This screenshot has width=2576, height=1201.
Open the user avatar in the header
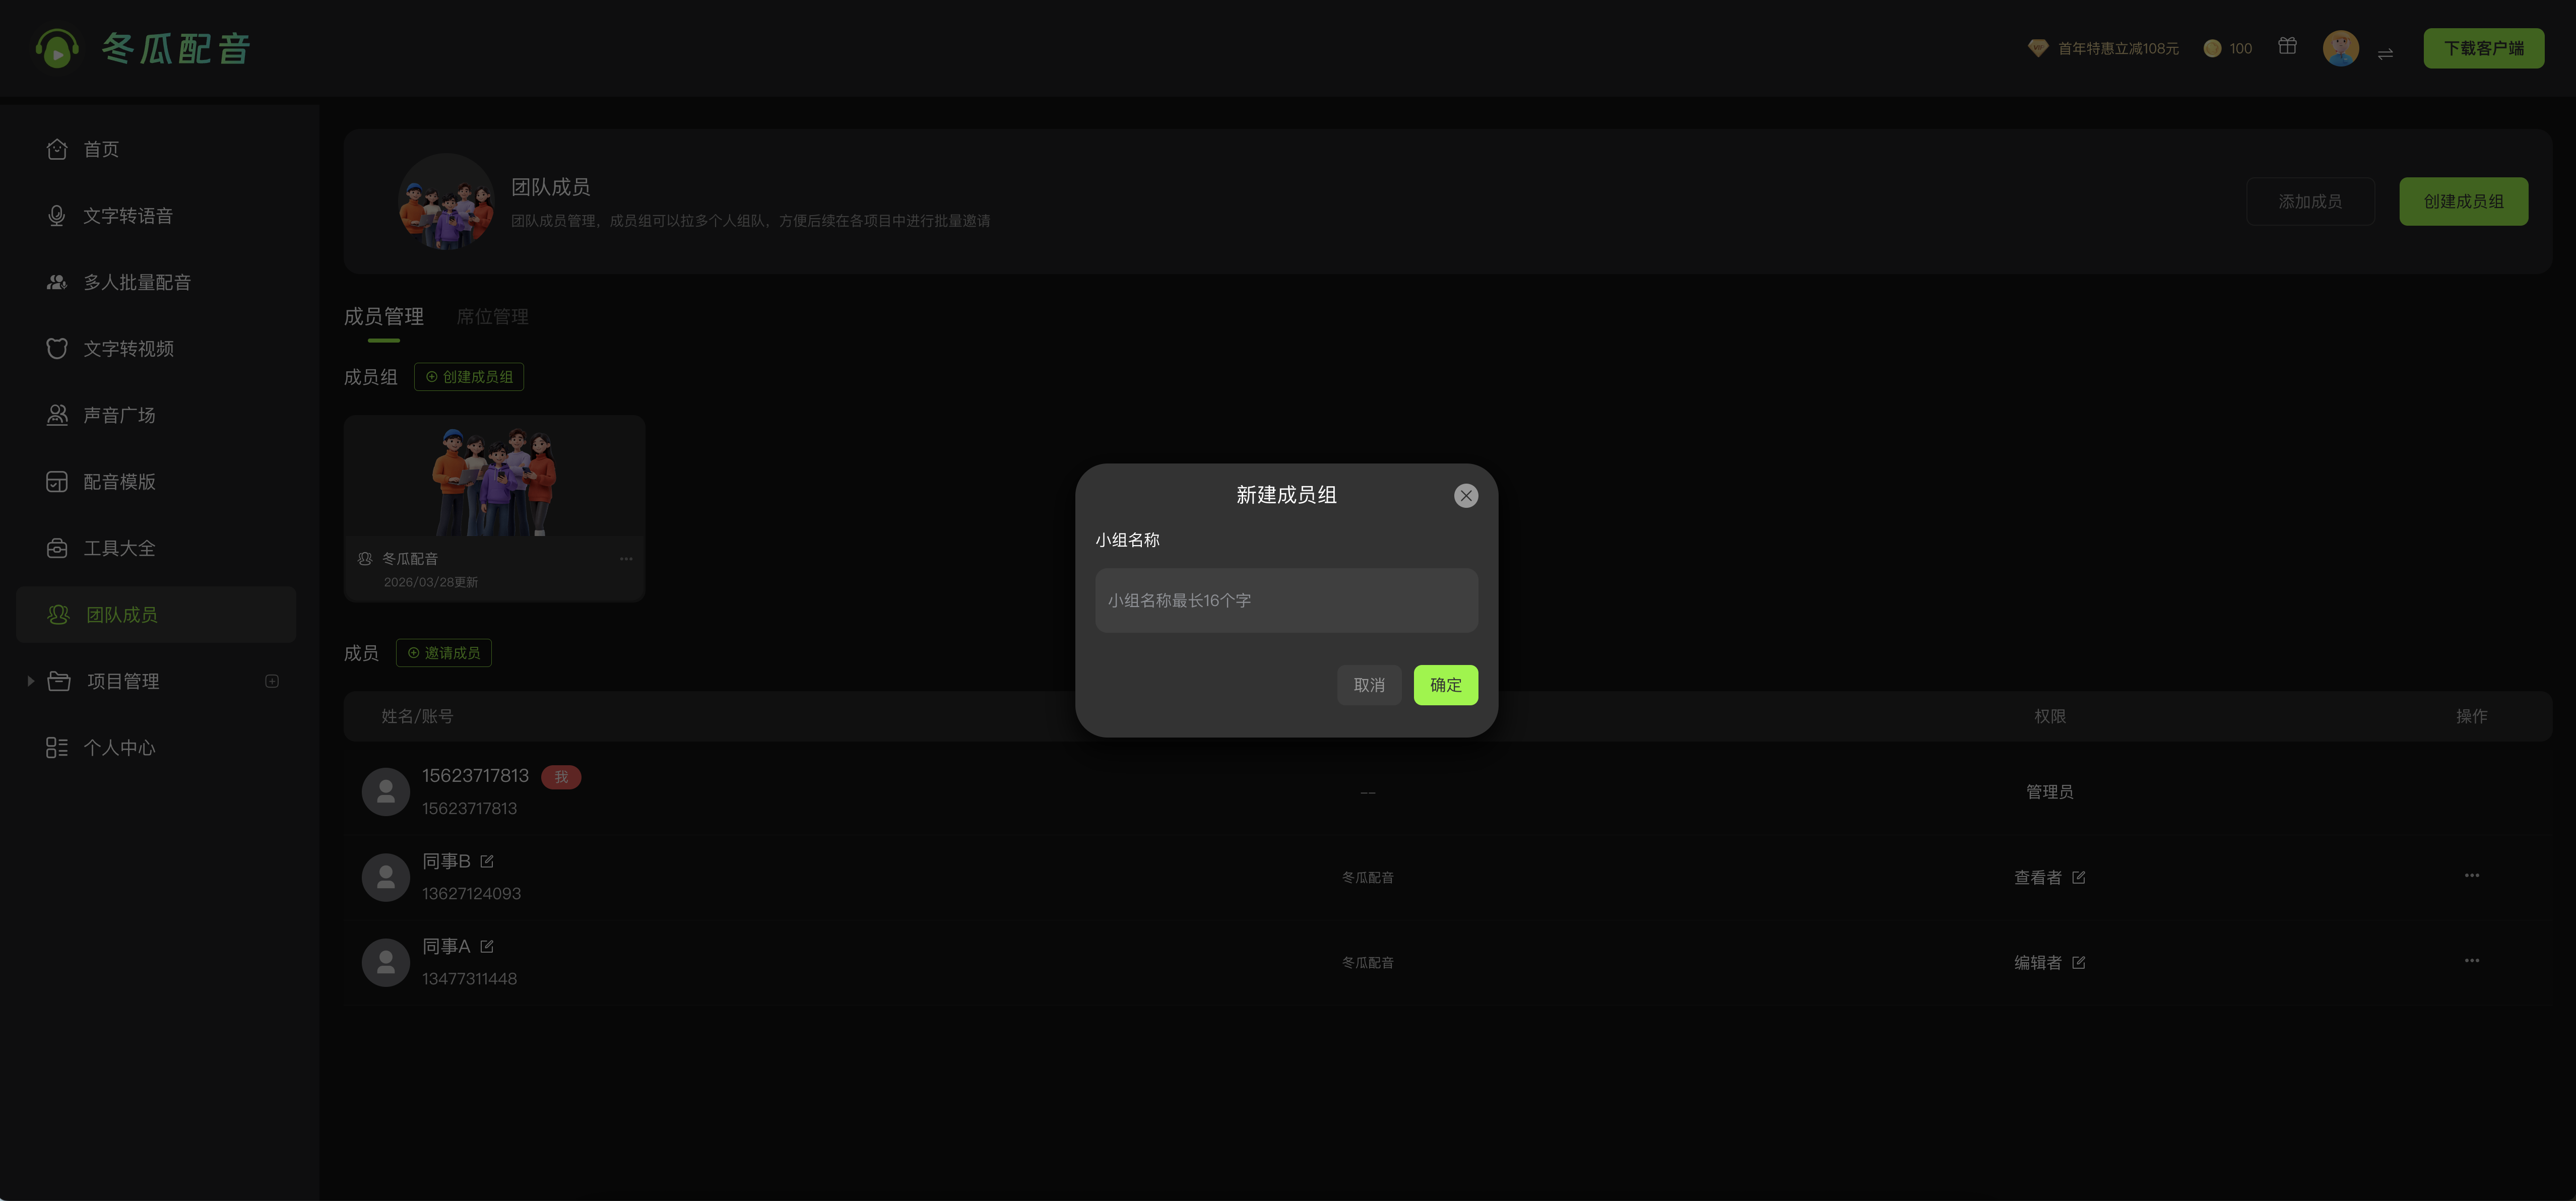(x=2340, y=48)
